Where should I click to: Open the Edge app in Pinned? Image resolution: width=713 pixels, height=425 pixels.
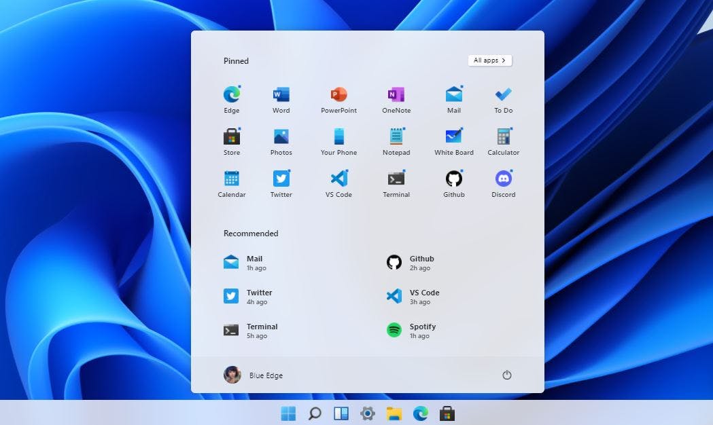[232, 99]
